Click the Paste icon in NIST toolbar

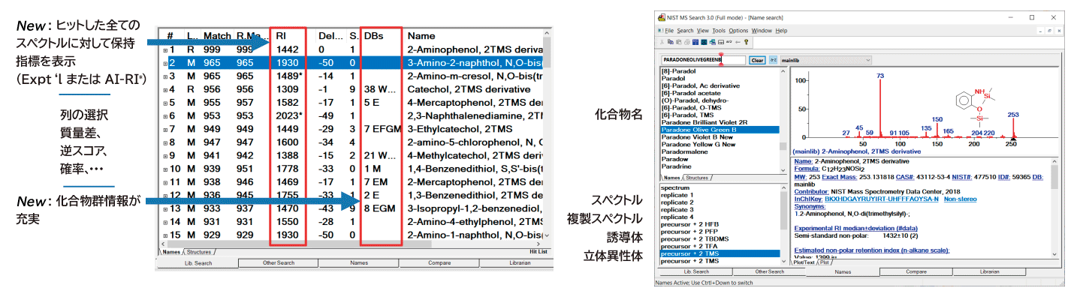[679, 42]
